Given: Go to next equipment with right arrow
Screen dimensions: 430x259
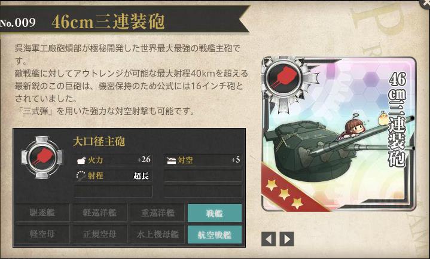Looking at the screenshot, I should 287,239.
